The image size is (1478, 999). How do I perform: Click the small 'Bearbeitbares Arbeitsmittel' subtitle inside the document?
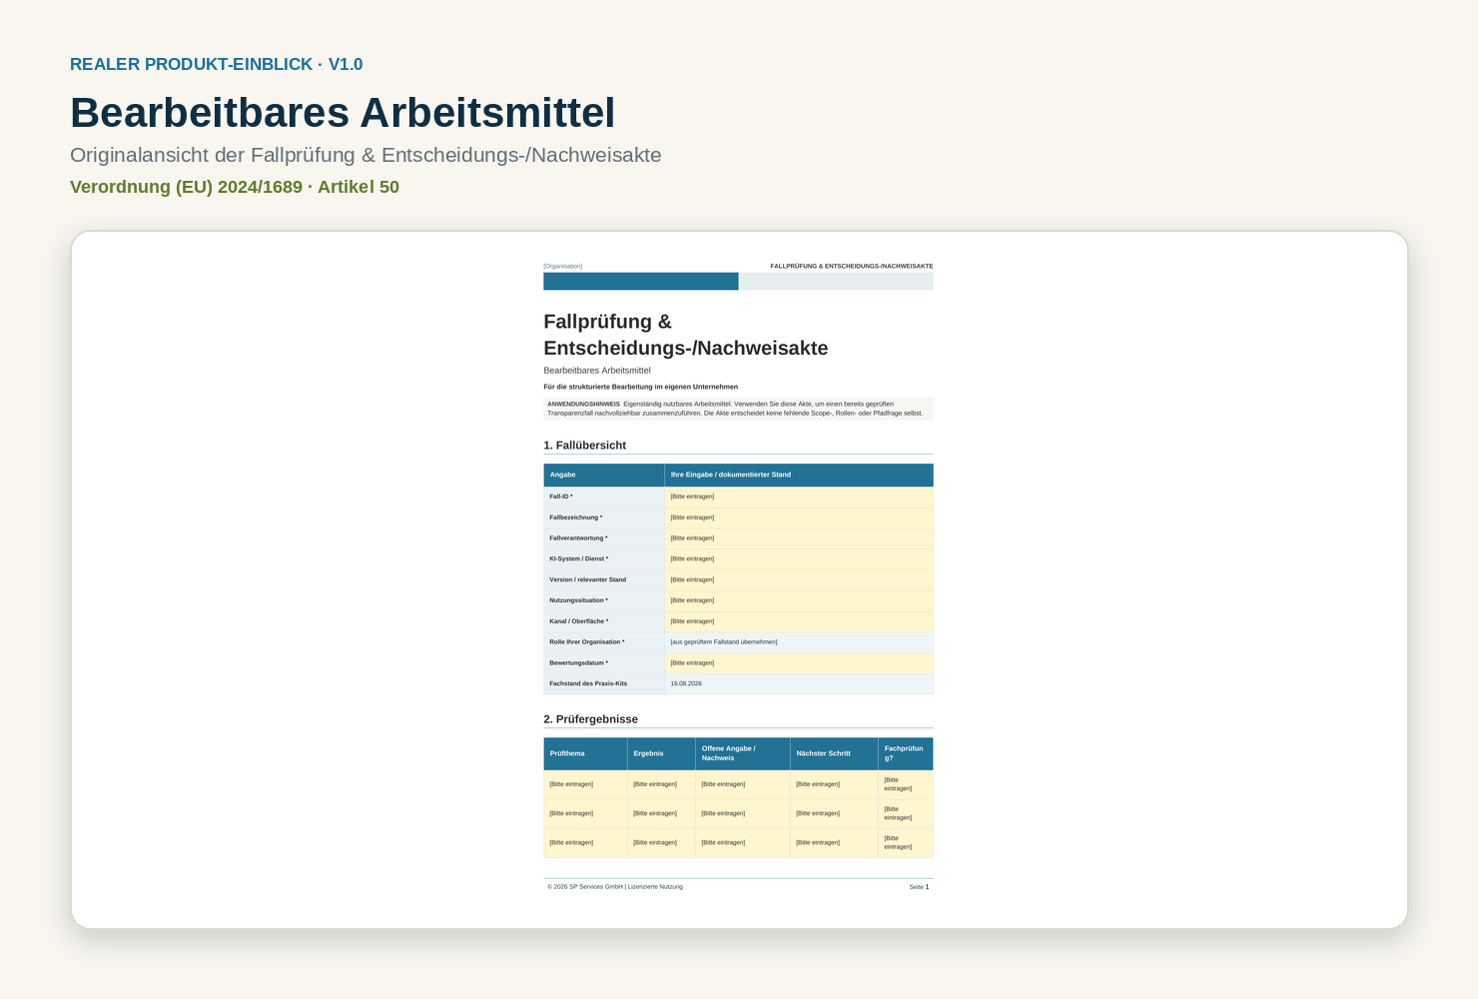tap(597, 371)
